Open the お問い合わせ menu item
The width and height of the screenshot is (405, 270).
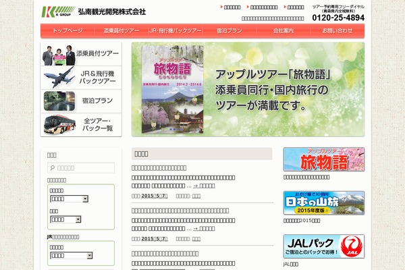tap(337, 31)
